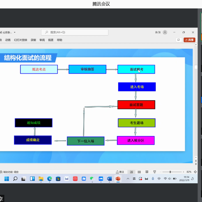202x202 pixels.
Task: Click the zoom in plus button
Action: pyautogui.click(x=183, y=172)
